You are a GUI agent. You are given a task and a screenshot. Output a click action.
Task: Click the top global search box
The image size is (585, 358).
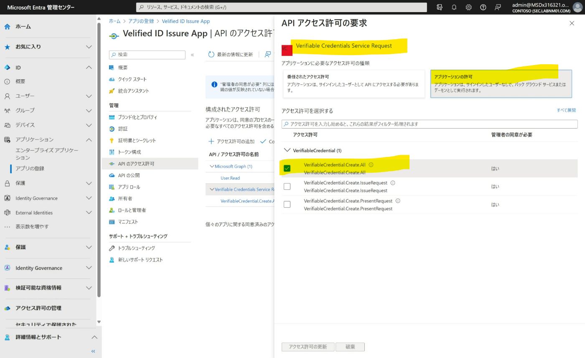281,7
